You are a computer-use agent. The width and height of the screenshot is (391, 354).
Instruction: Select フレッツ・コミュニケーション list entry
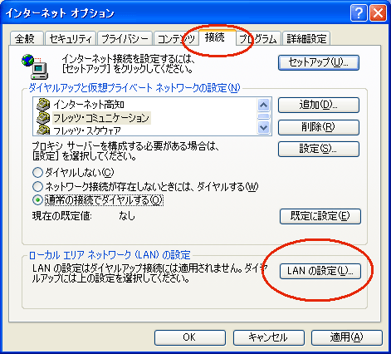click(x=101, y=118)
